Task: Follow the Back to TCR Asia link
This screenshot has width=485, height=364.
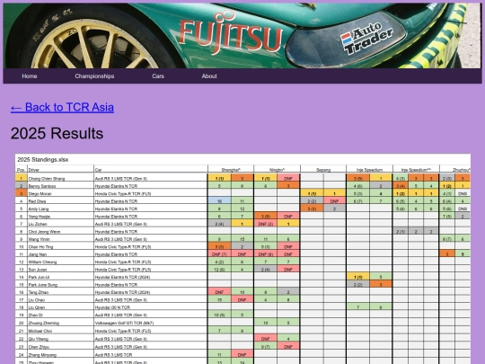Action: click(62, 108)
